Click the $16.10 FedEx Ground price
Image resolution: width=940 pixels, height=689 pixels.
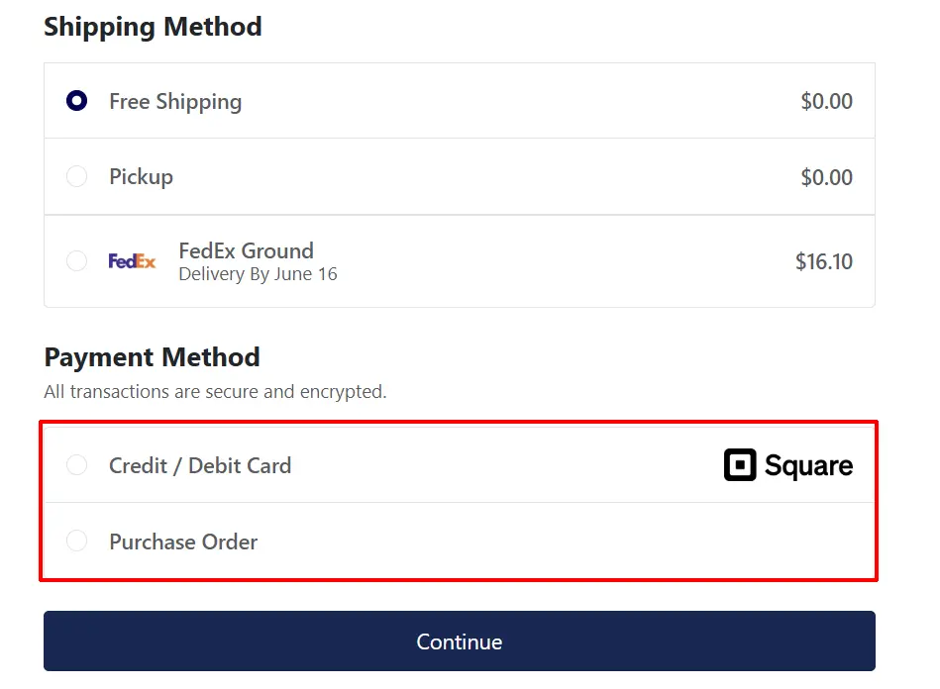[x=824, y=261]
